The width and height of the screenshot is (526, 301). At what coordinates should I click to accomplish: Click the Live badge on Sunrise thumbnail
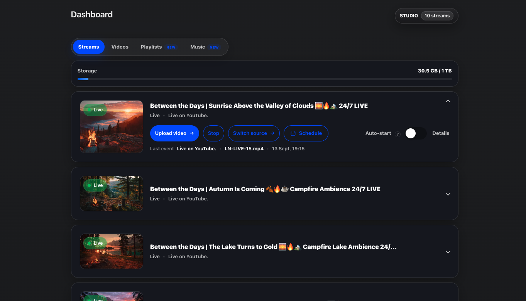click(x=95, y=110)
